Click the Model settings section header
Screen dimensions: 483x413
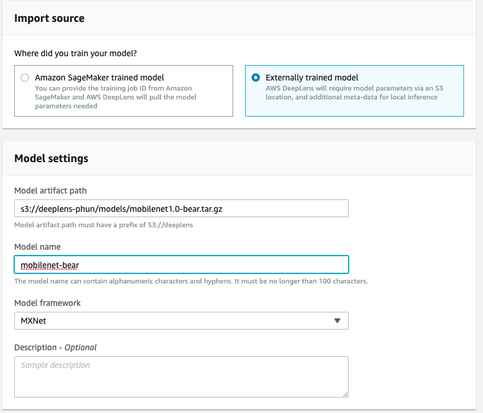pos(51,159)
